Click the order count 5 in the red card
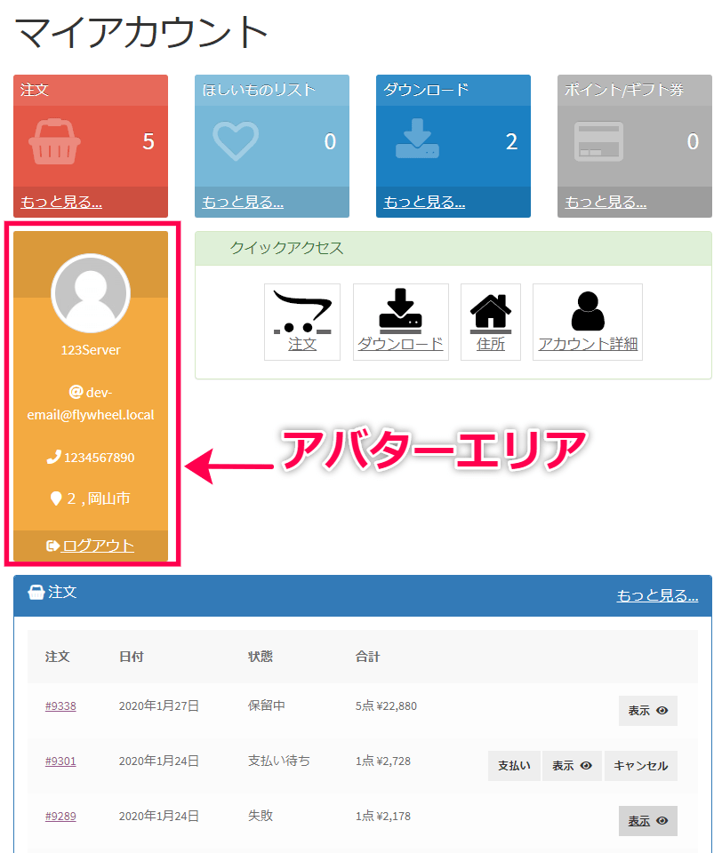The height and width of the screenshot is (853, 722). (x=148, y=141)
